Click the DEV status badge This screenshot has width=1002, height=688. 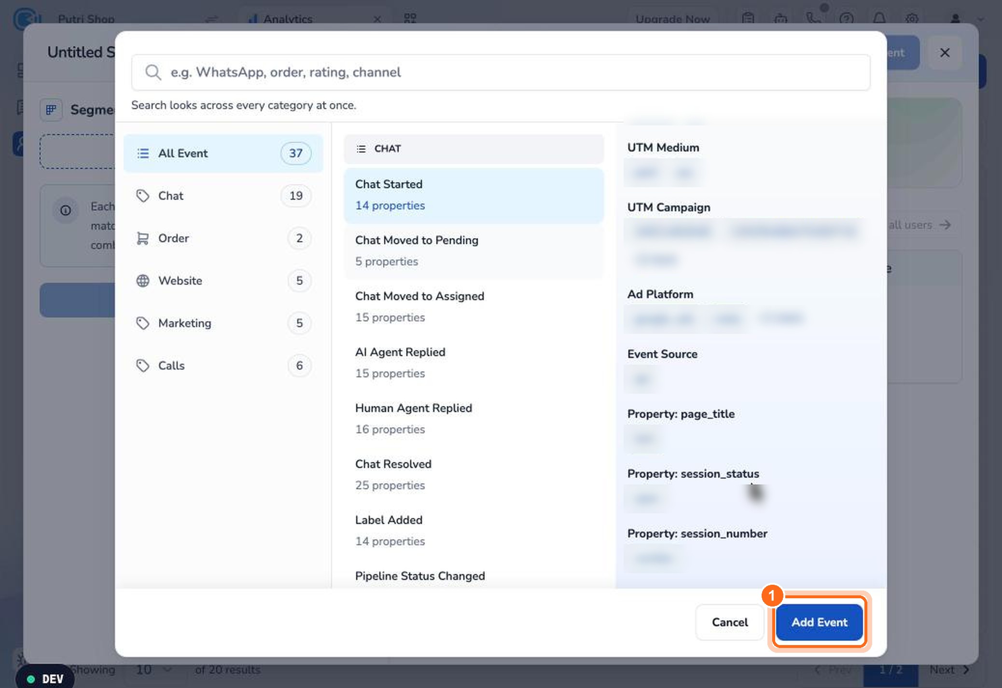45,678
